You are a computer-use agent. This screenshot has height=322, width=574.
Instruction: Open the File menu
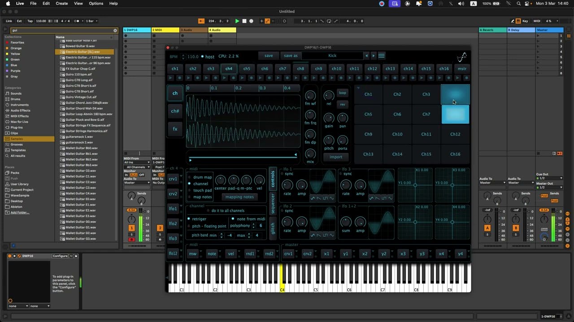(33, 4)
